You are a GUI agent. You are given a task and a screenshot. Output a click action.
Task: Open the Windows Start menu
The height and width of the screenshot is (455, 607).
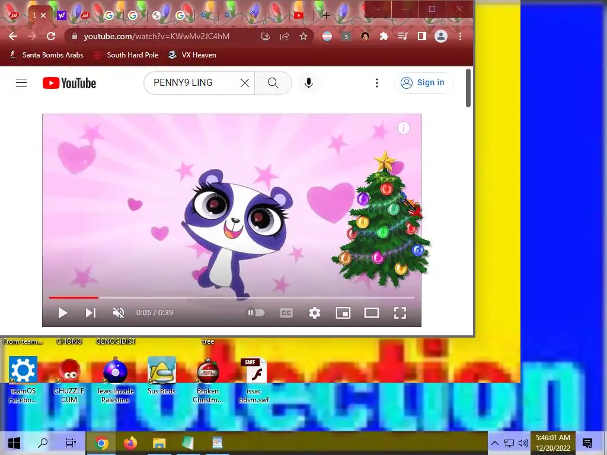14,443
